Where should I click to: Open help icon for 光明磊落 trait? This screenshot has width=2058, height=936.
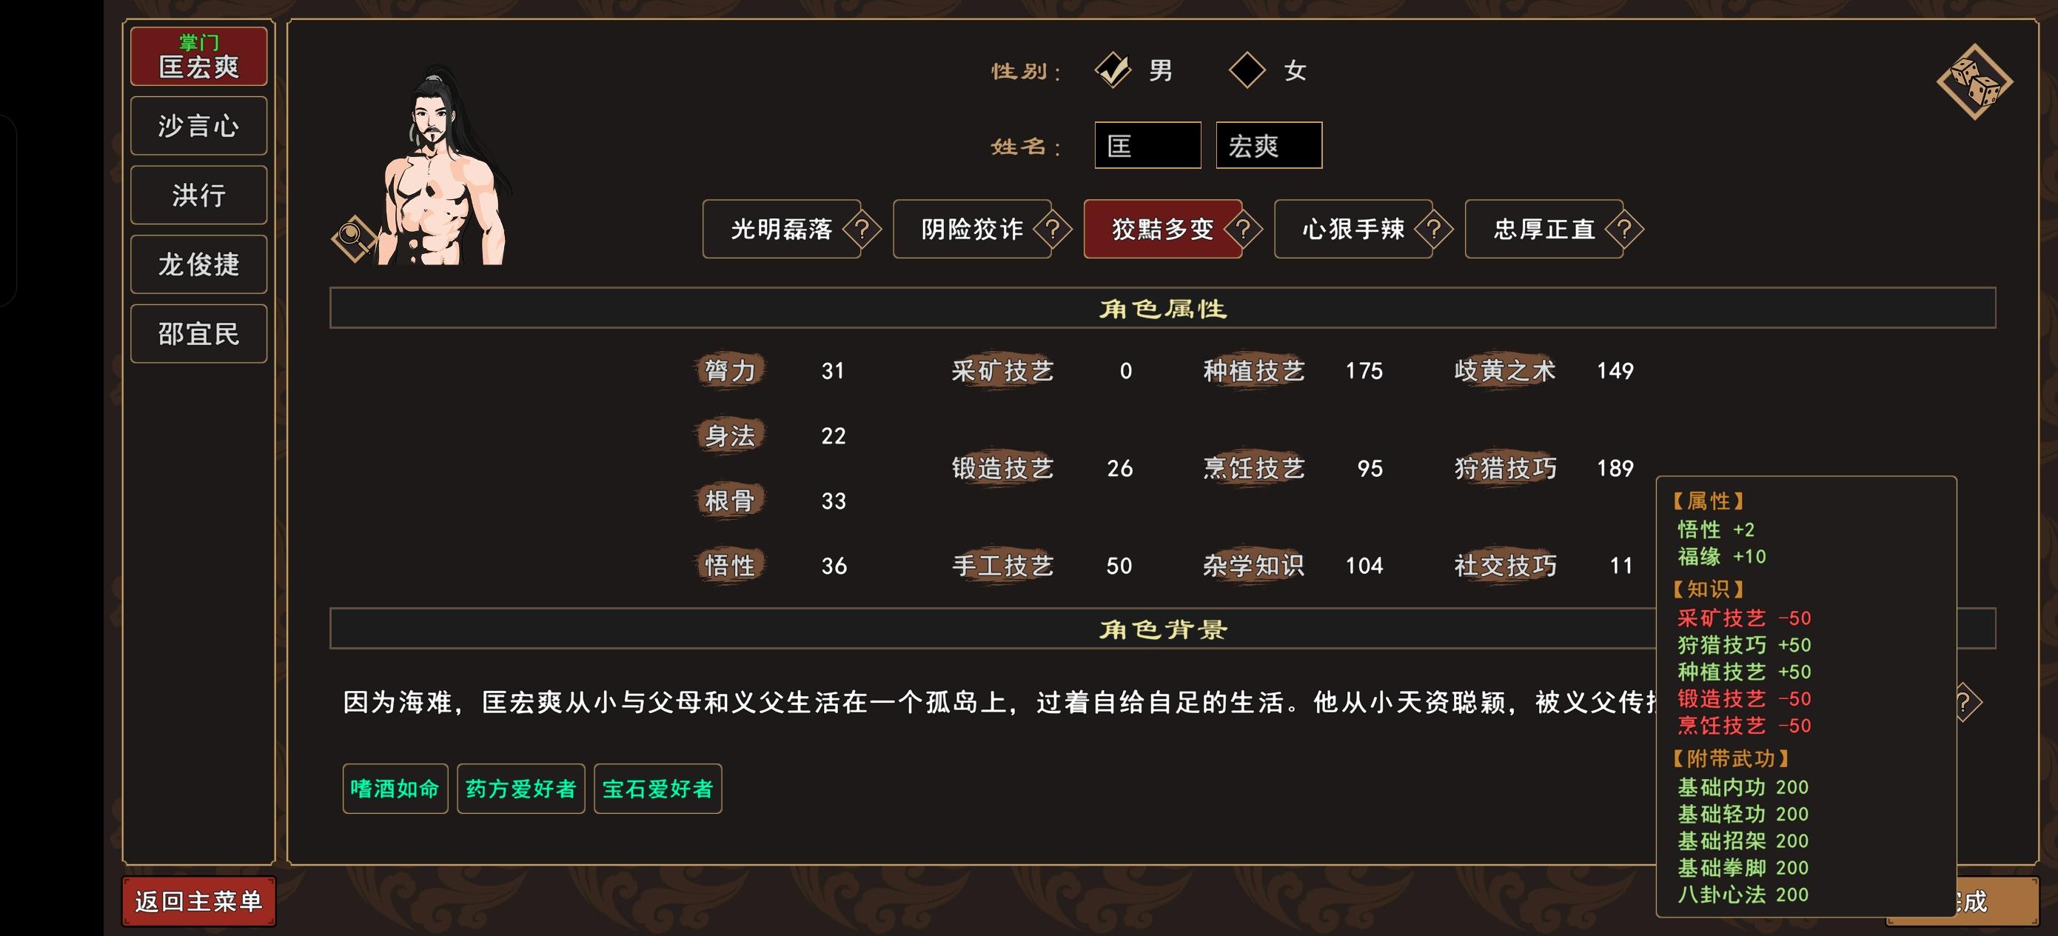pos(862,230)
